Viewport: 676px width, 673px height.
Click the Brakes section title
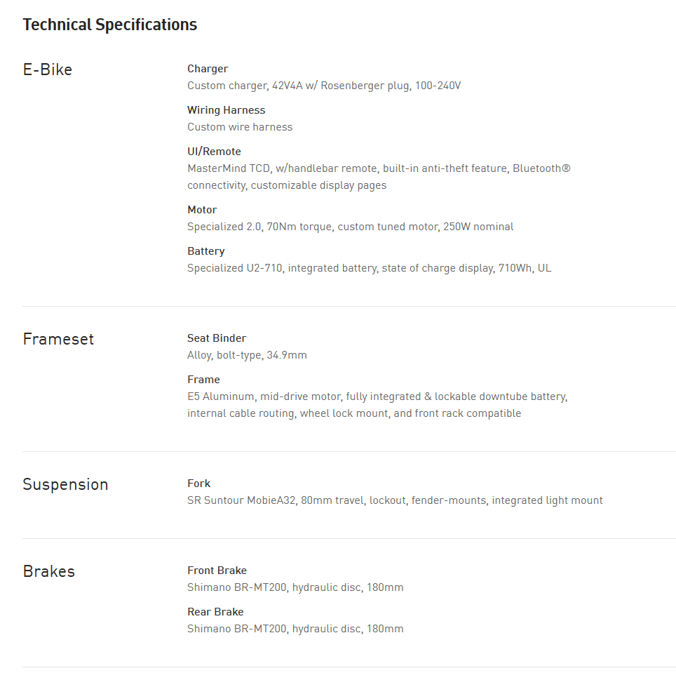(49, 571)
